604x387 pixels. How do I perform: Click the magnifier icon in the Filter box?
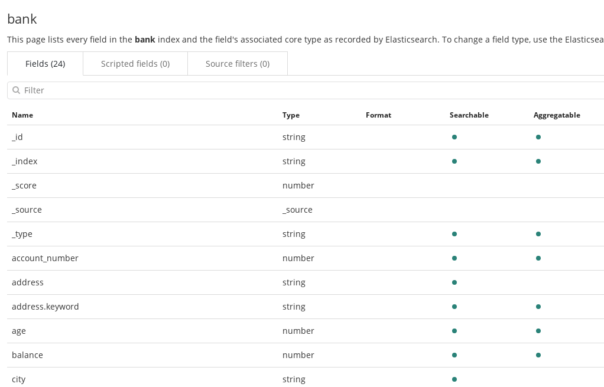[x=16, y=90]
